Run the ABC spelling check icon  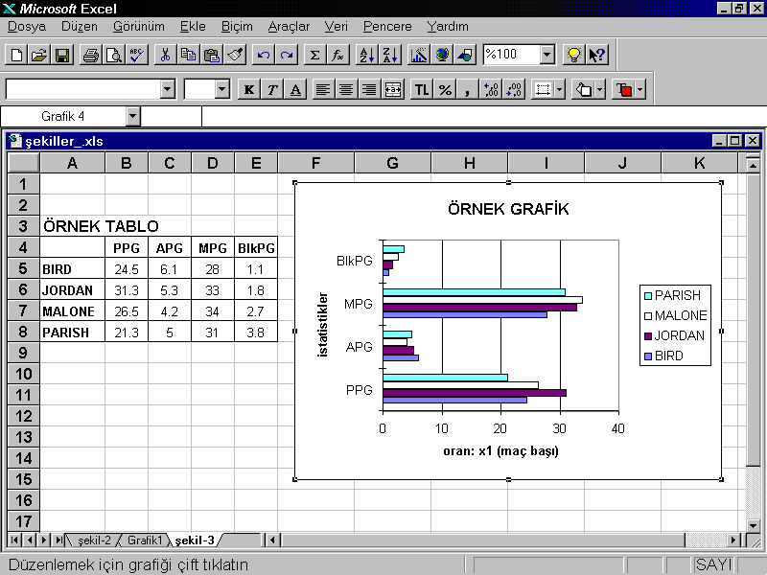click(x=137, y=55)
